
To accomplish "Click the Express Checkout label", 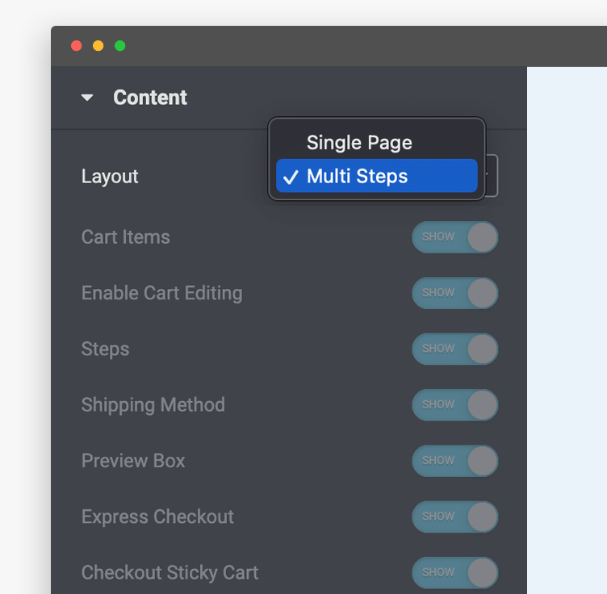I will point(157,517).
